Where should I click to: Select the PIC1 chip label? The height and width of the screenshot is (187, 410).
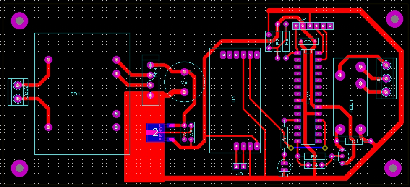click(x=308, y=99)
